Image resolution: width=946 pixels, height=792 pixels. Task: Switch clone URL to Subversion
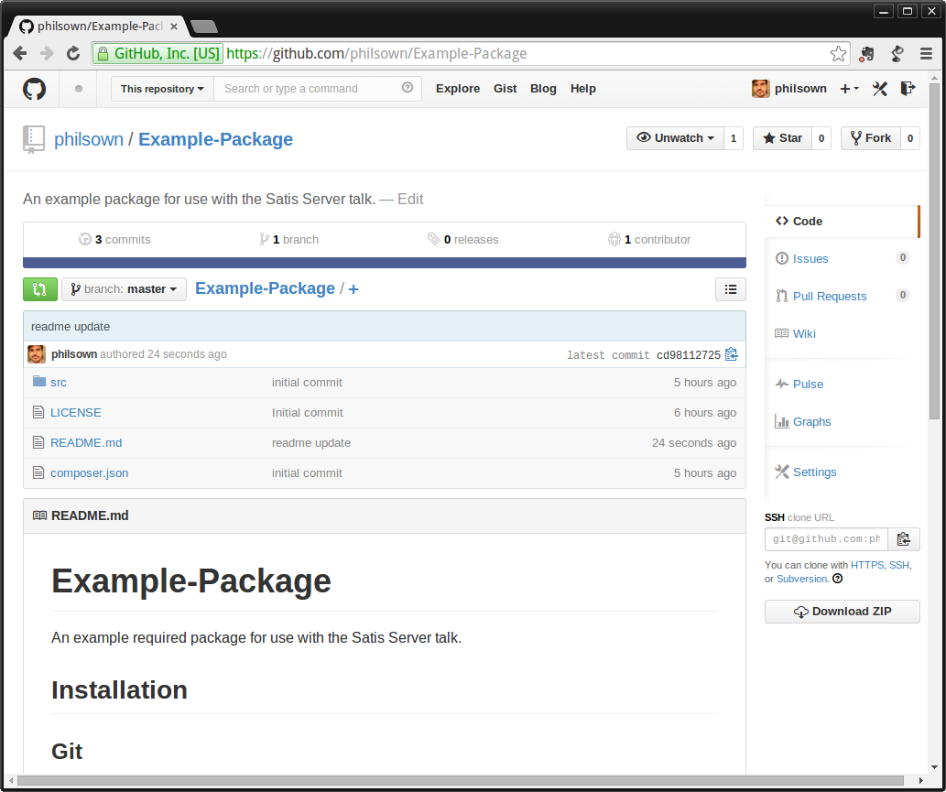pos(802,579)
